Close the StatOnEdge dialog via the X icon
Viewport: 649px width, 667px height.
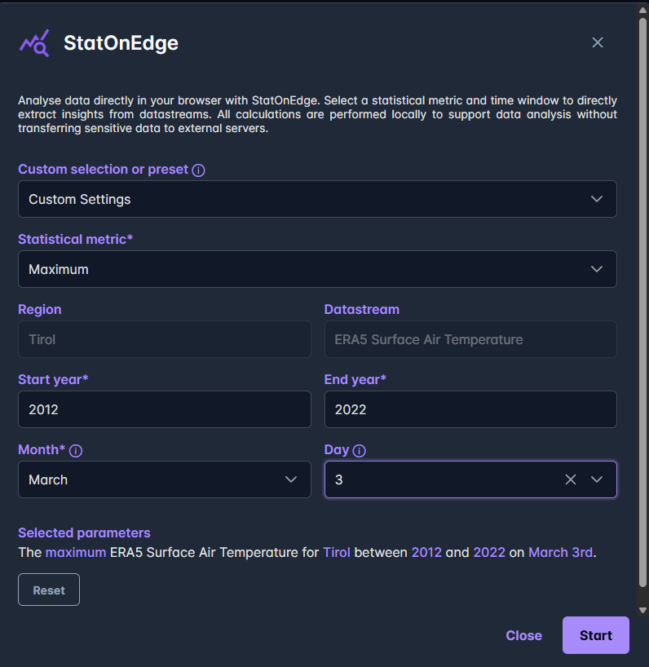tap(598, 42)
